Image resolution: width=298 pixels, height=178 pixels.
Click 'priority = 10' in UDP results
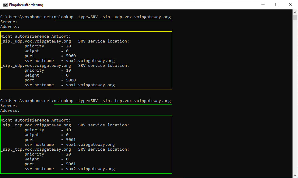pos(48,70)
